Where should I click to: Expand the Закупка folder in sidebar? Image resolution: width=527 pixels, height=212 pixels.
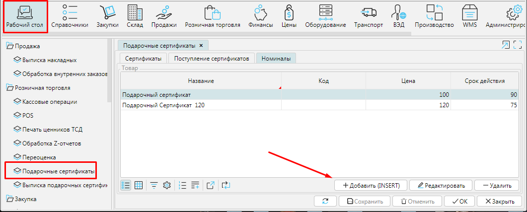(9, 199)
